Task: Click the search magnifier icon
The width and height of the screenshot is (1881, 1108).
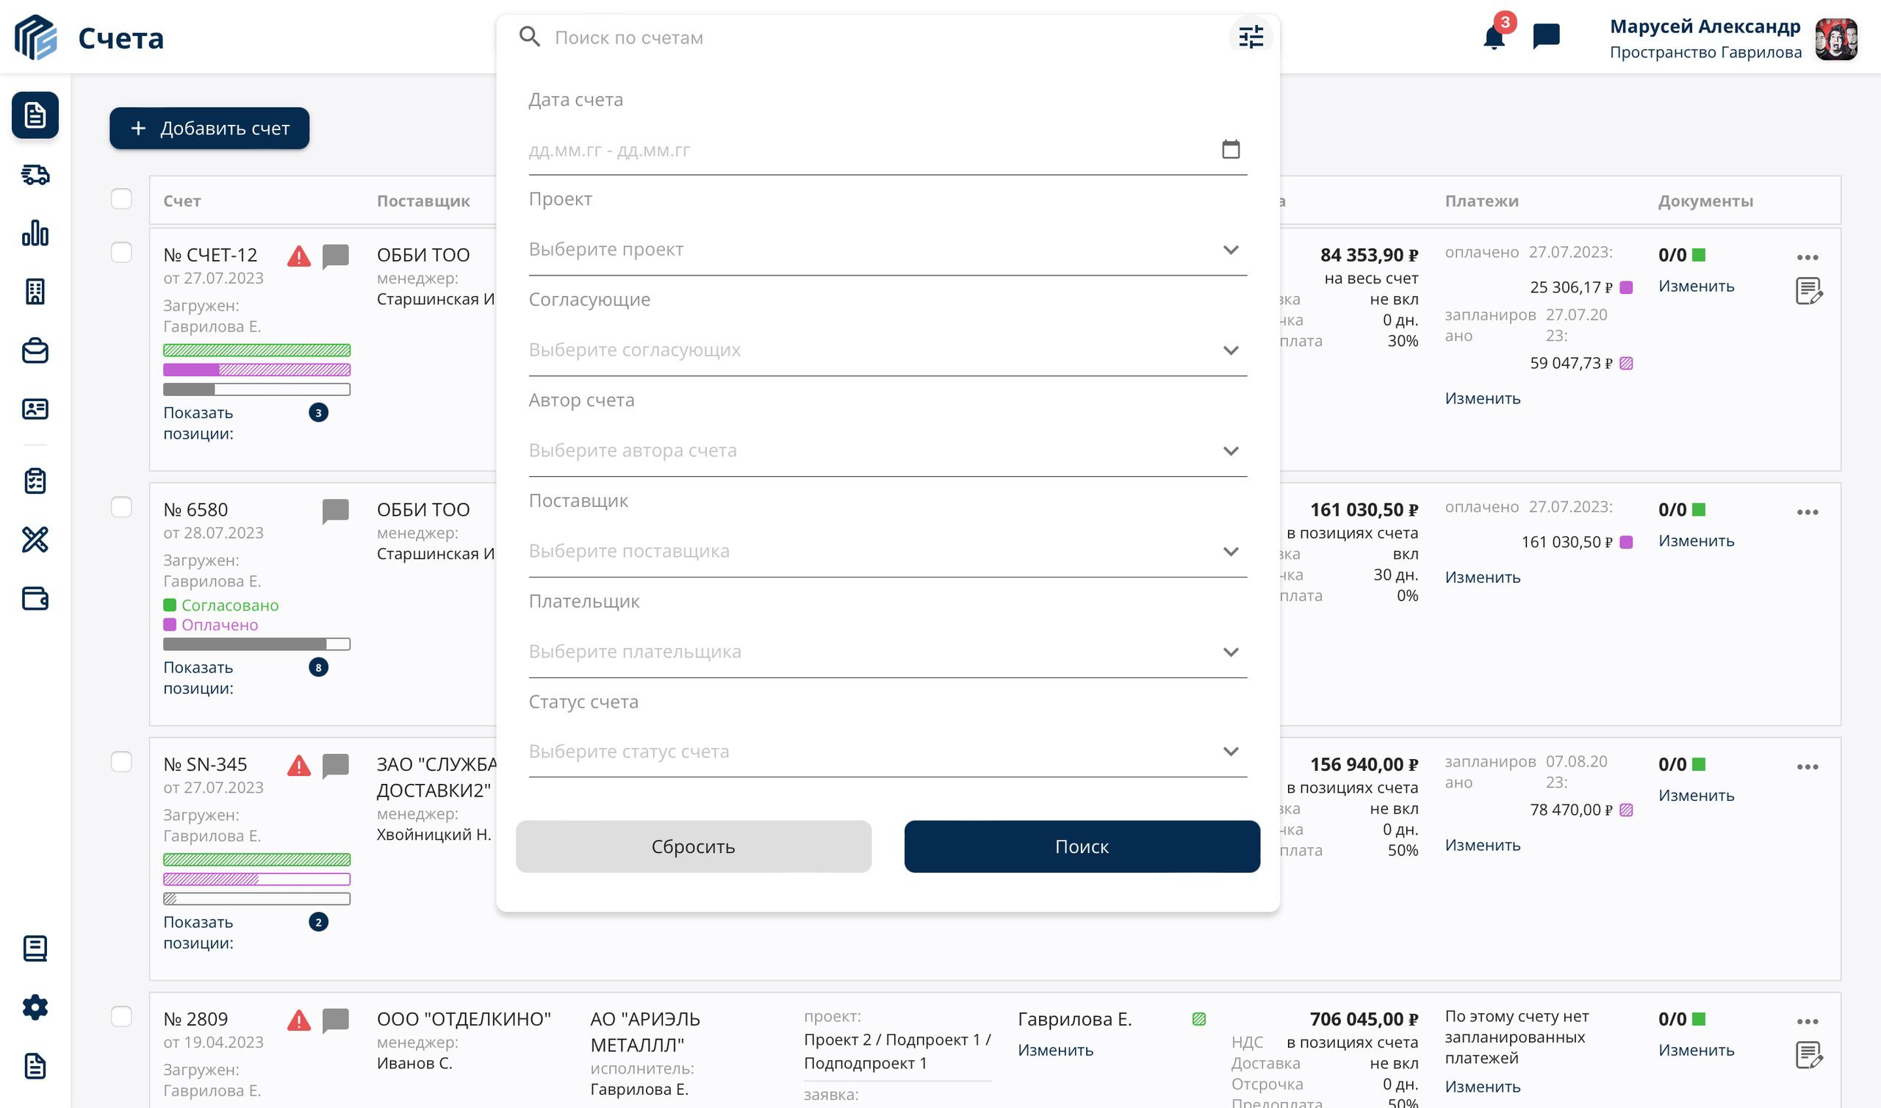Action: tap(529, 37)
